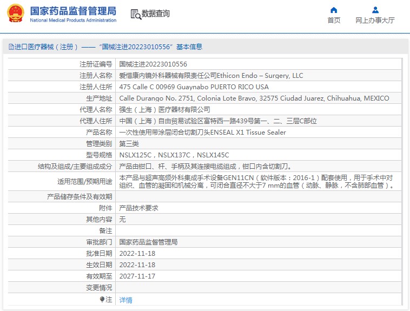The image size is (410, 311).
Task: Select the GEN11CN intended use description
Action: coord(256,182)
